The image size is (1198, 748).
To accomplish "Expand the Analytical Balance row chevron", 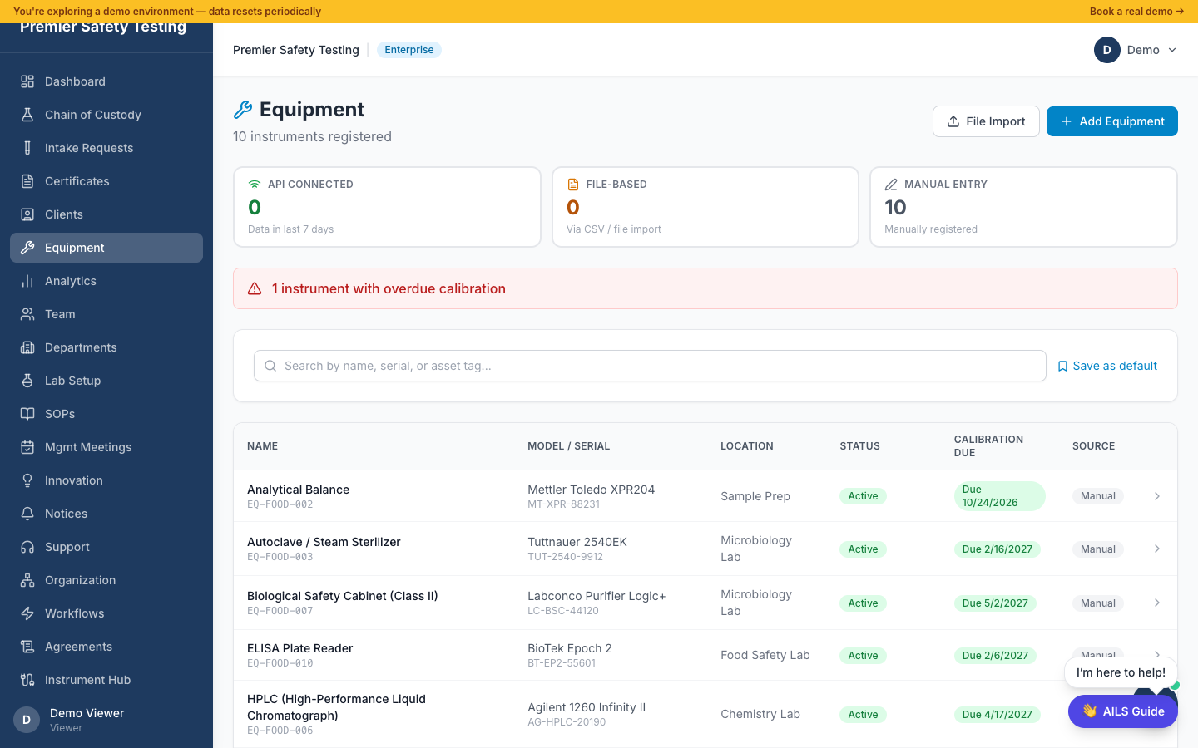I will (1157, 496).
